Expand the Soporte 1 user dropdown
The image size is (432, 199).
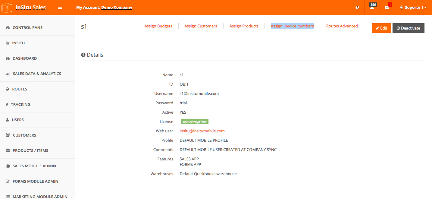pyautogui.click(x=413, y=8)
